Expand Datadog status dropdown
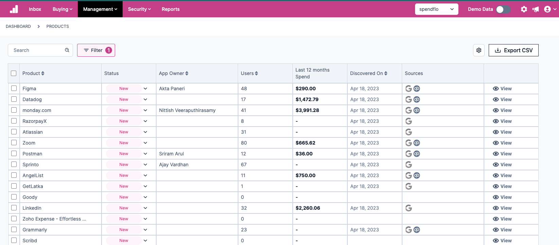559x245 pixels. point(145,99)
